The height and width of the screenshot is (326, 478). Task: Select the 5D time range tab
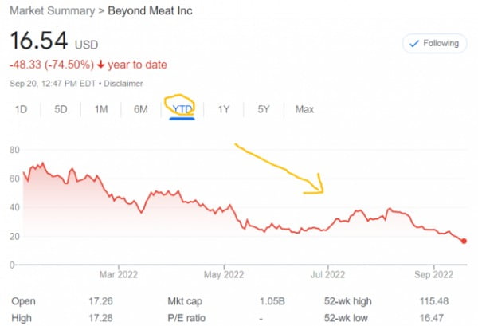point(61,109)
